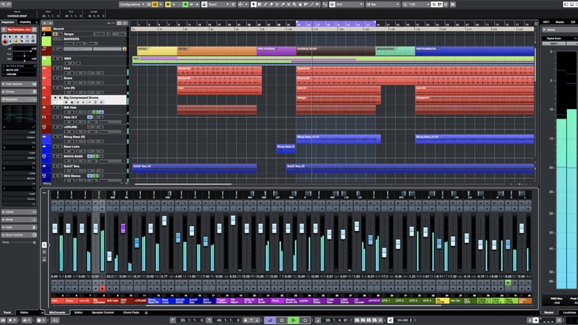The height and width of the screenshot is (325, 578).
Task: Switch to the Track tab at bottom left
Action: (7, 312)
